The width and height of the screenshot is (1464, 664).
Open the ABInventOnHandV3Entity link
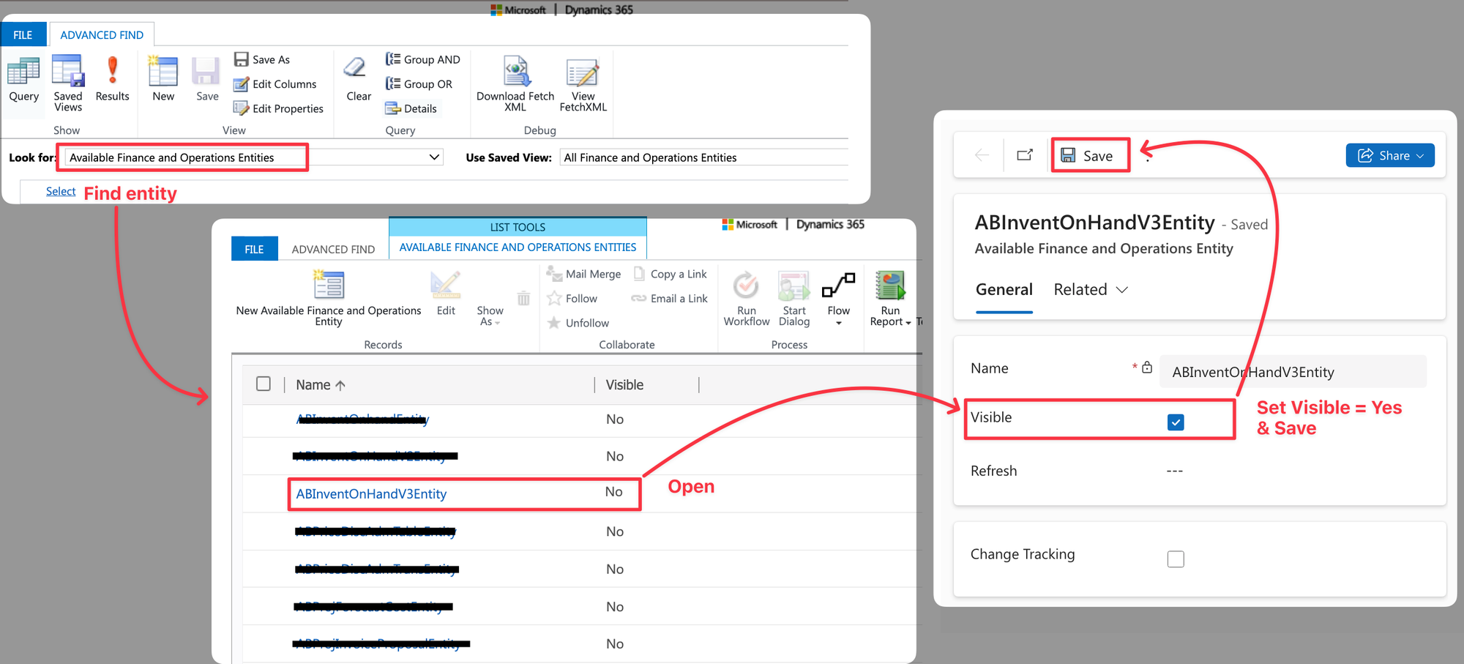point(371,494)
